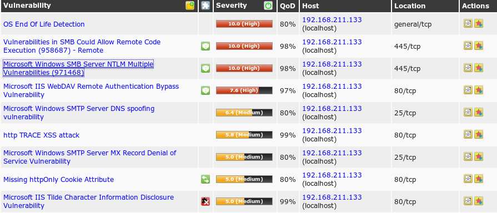Add override for SMTP MX Record Denial of Service
Viewport: 497px width, 213px height.
[479, 156]
